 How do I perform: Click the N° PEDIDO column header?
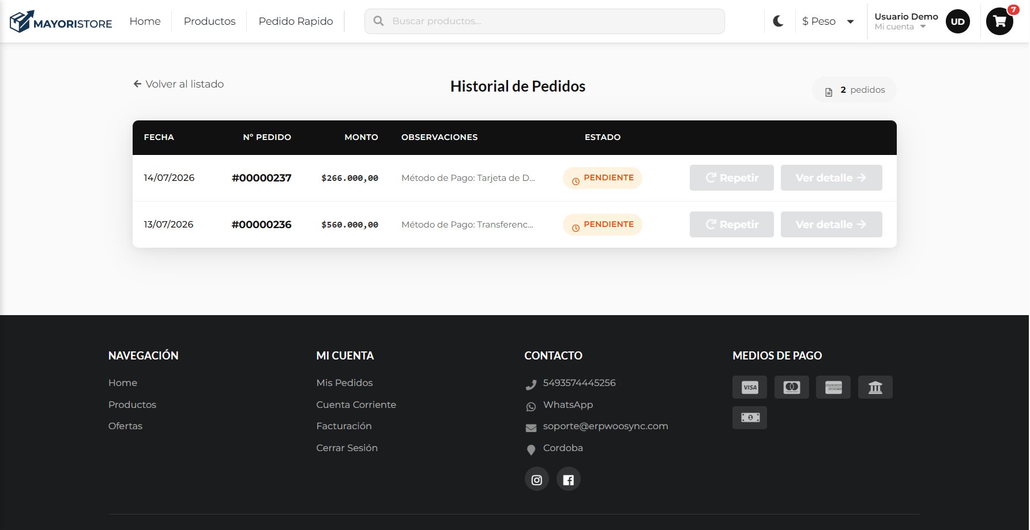click(267, 137)
